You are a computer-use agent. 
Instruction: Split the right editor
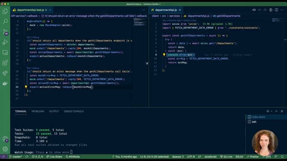pos(276,10)
